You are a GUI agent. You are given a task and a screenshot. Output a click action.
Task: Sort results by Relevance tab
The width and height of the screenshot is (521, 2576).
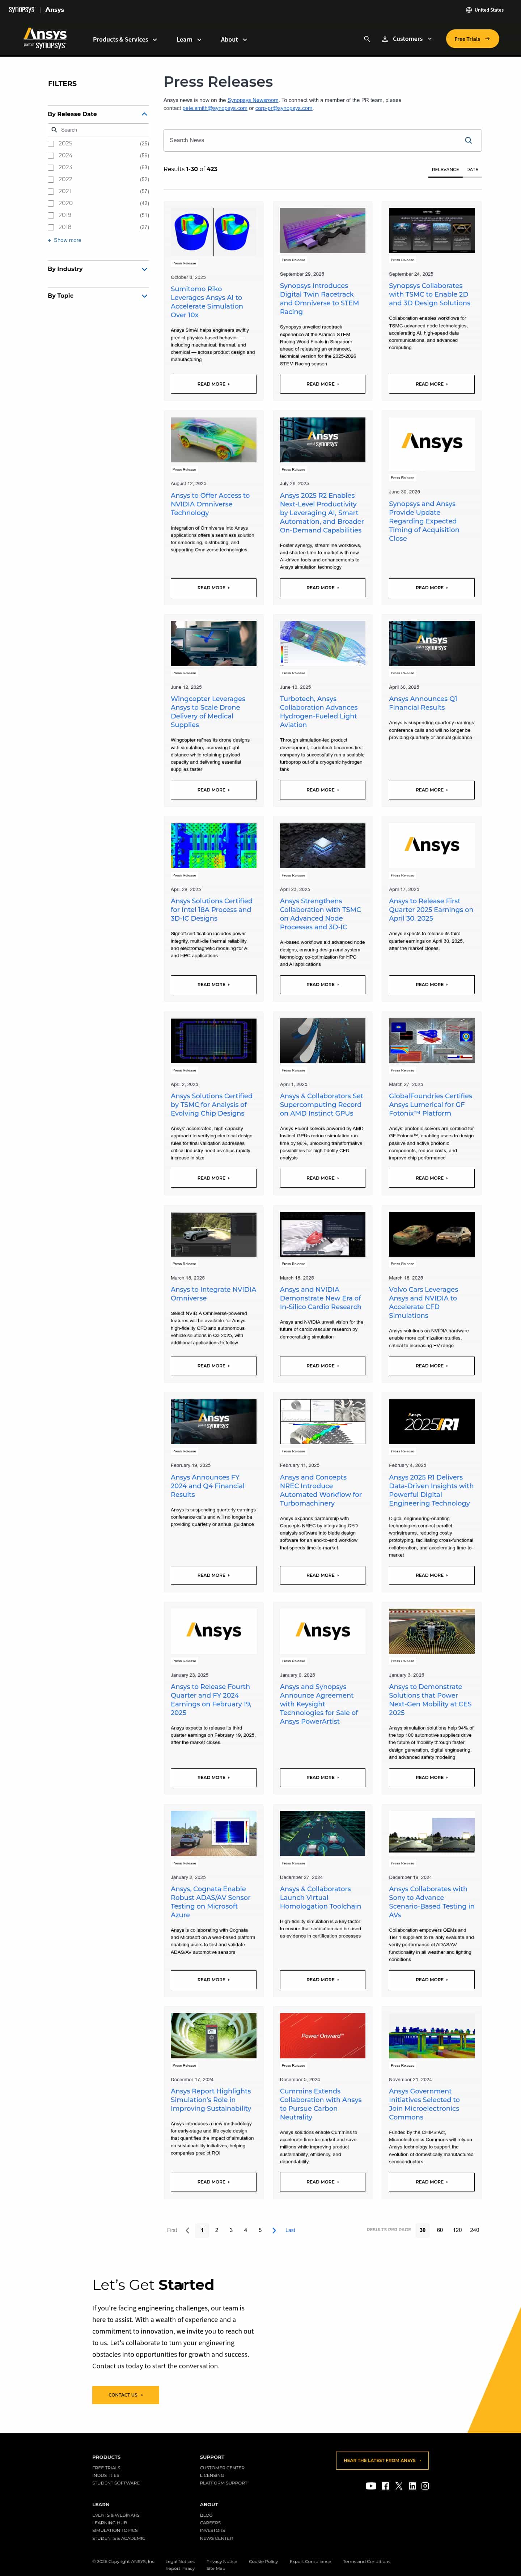[445, 170]
